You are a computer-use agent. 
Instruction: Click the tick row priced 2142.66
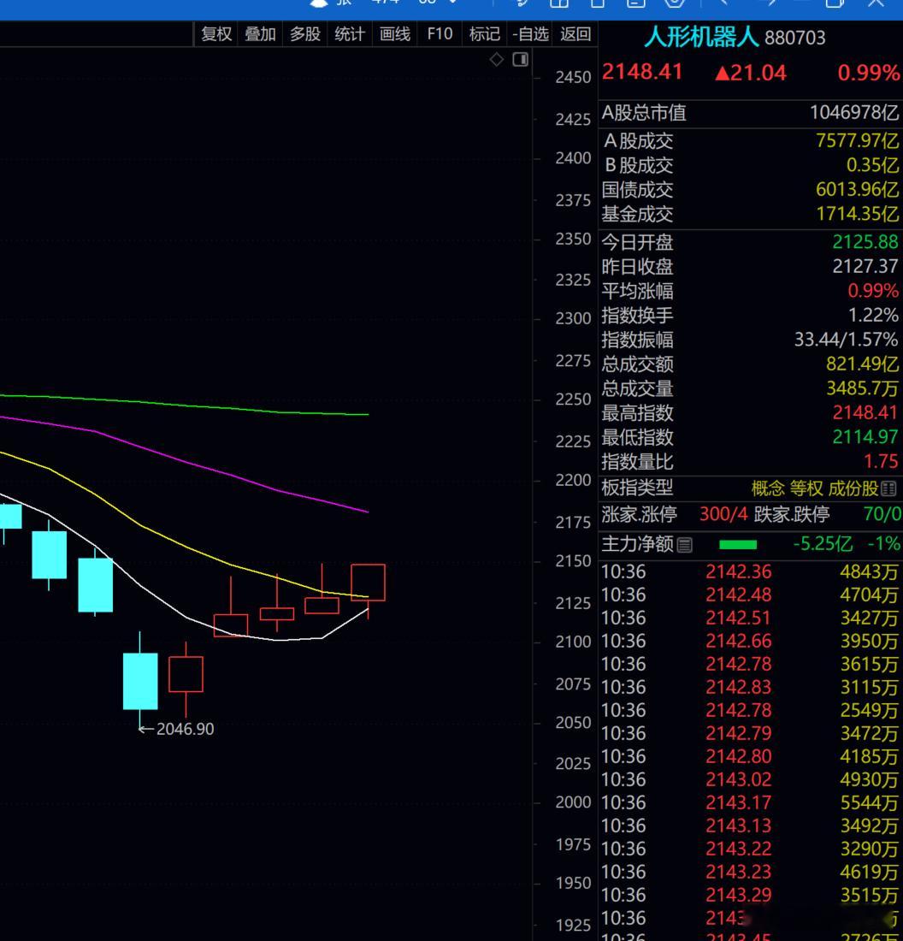tap(750, 641)
